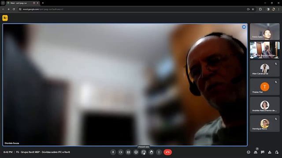Open the three-dot more options menu

point(159,152)
